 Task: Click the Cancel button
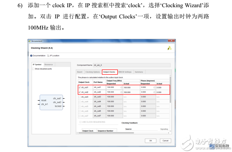(x=165, y=140)
